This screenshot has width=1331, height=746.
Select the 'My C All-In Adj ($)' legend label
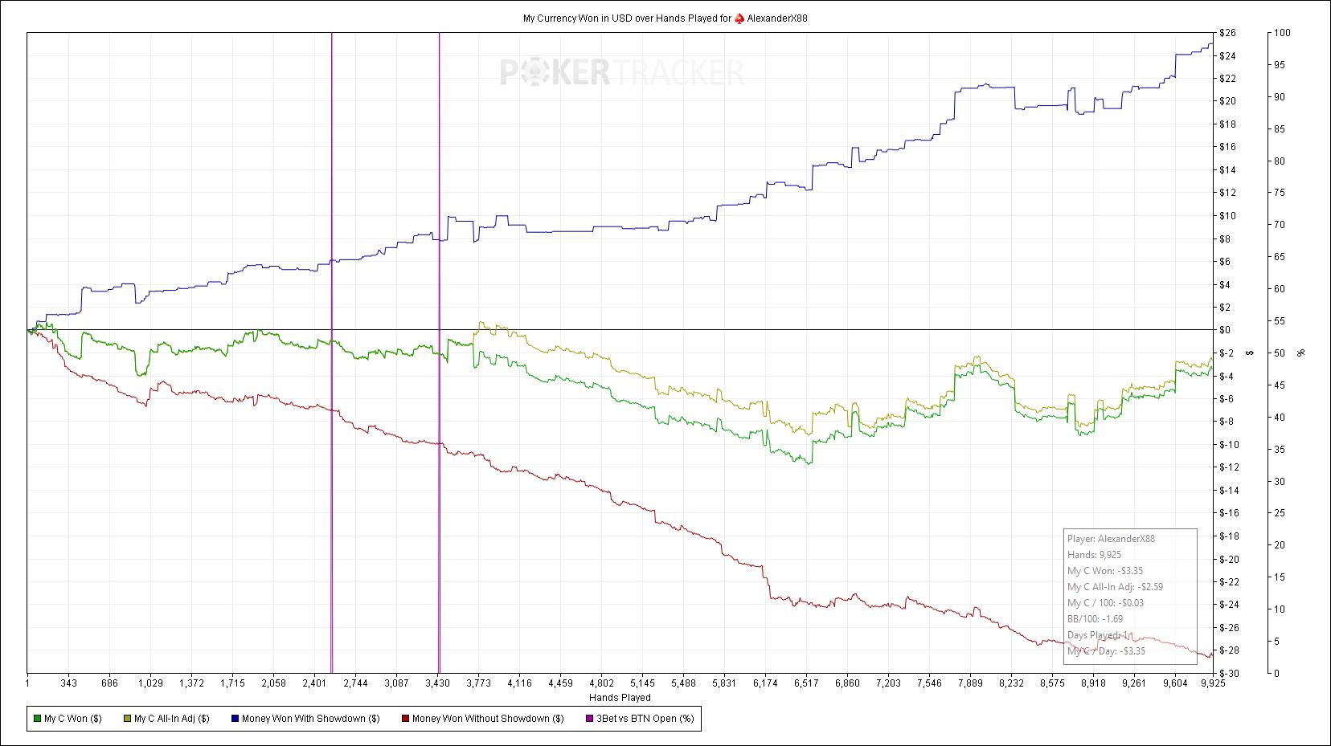(172, 719)
